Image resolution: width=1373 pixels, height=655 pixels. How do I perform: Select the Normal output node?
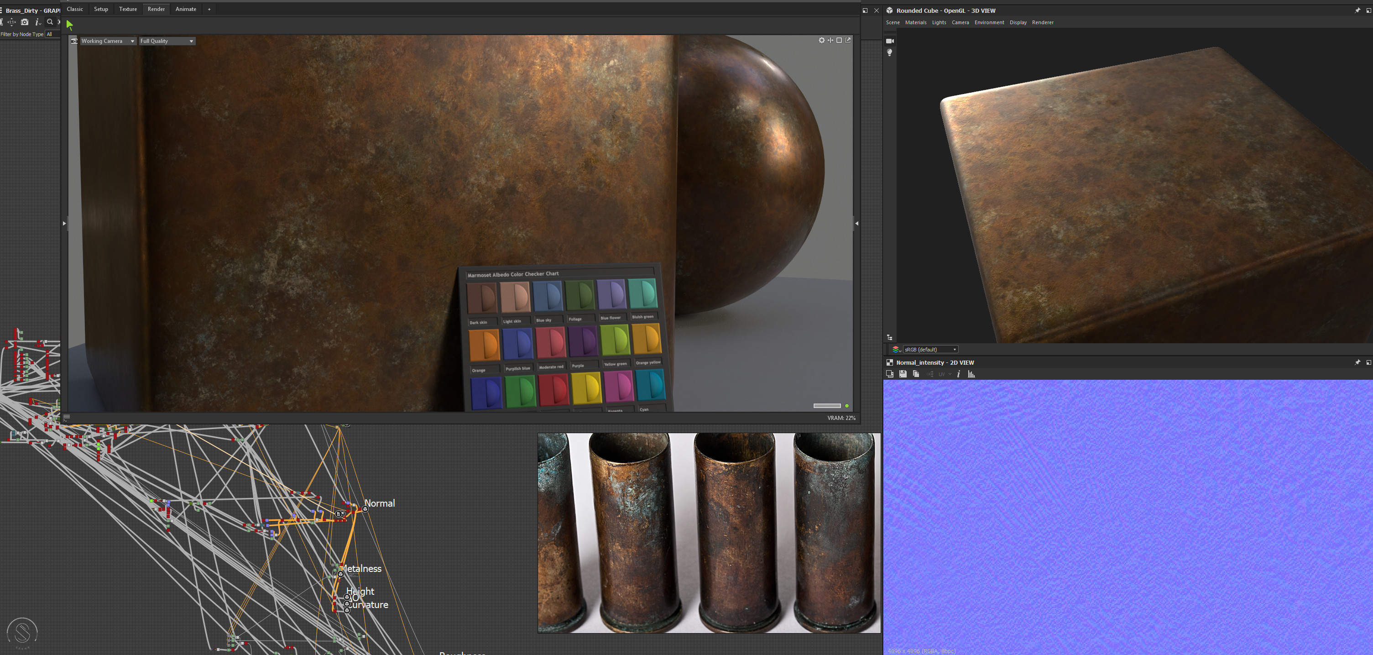[x=365, y=509]
